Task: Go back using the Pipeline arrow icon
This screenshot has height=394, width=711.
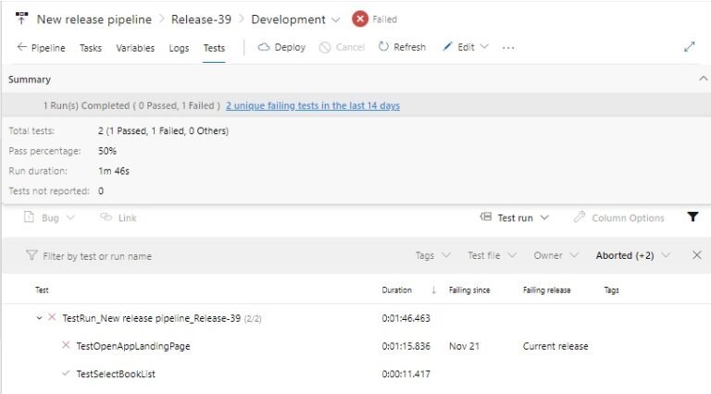Action: pos(22,47)
